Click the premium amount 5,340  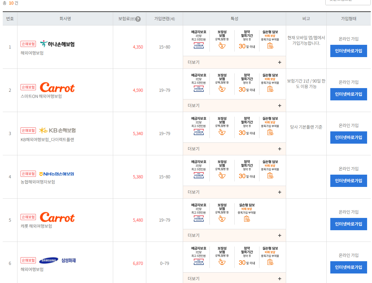138,134
